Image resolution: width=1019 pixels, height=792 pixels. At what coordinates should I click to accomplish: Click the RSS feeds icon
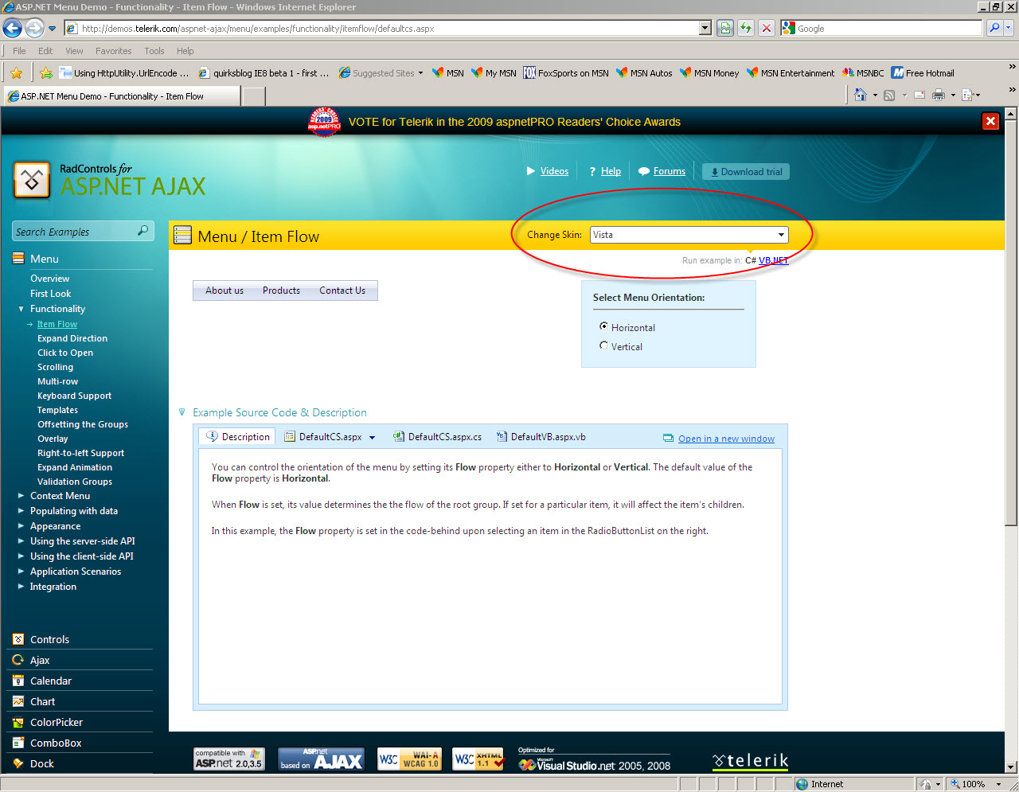click(889, 96)
